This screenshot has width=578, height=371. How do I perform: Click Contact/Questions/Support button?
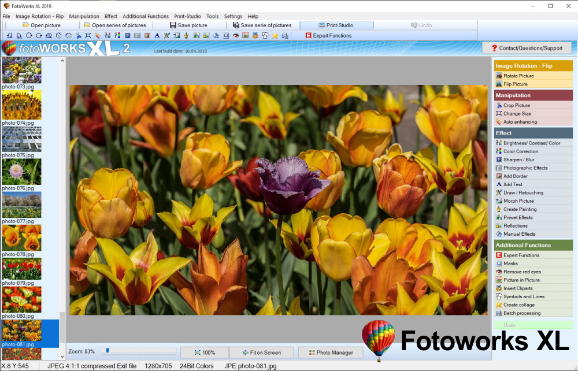coord(527,48)
